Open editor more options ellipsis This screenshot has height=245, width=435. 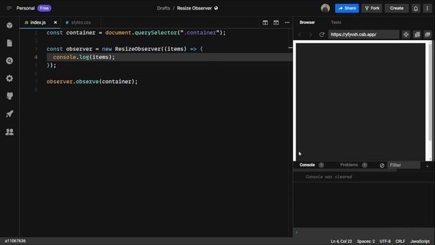click(287, 22)
